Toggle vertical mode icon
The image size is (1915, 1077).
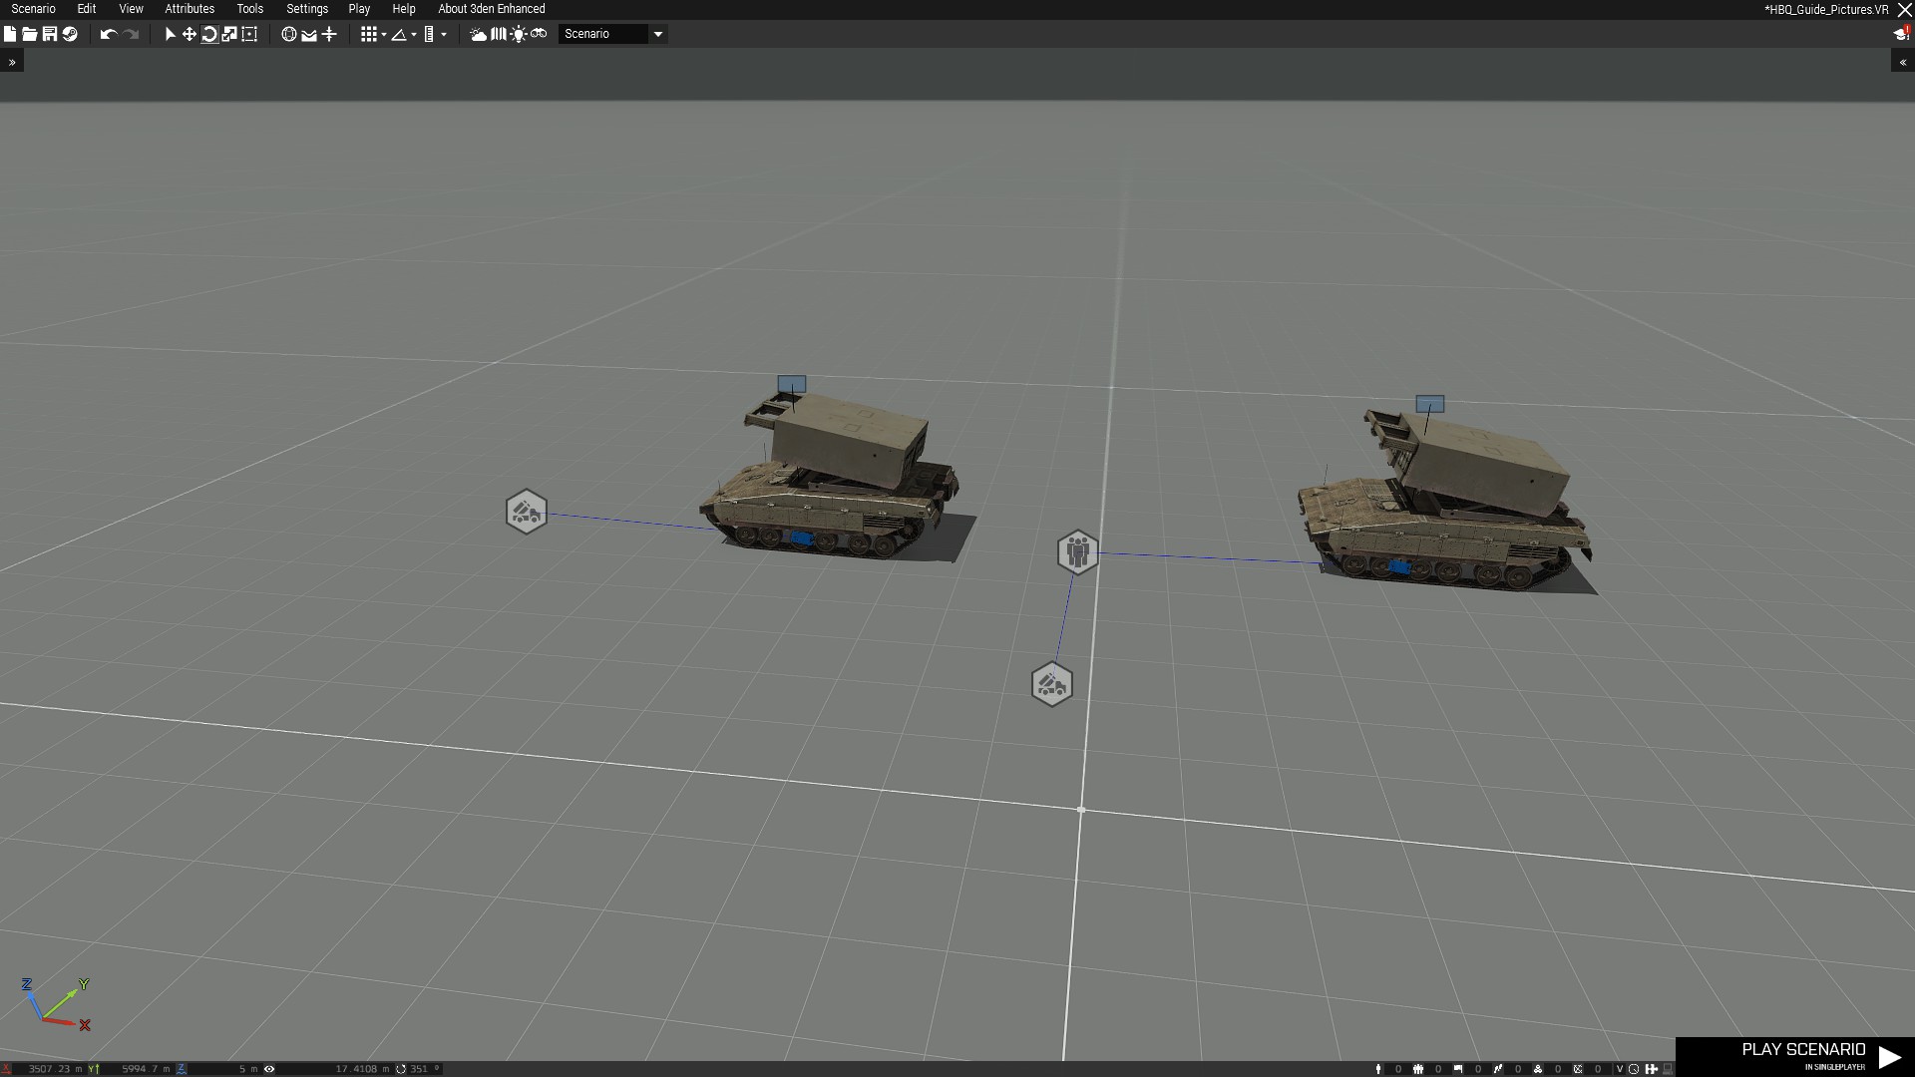(x=329, y=34)
